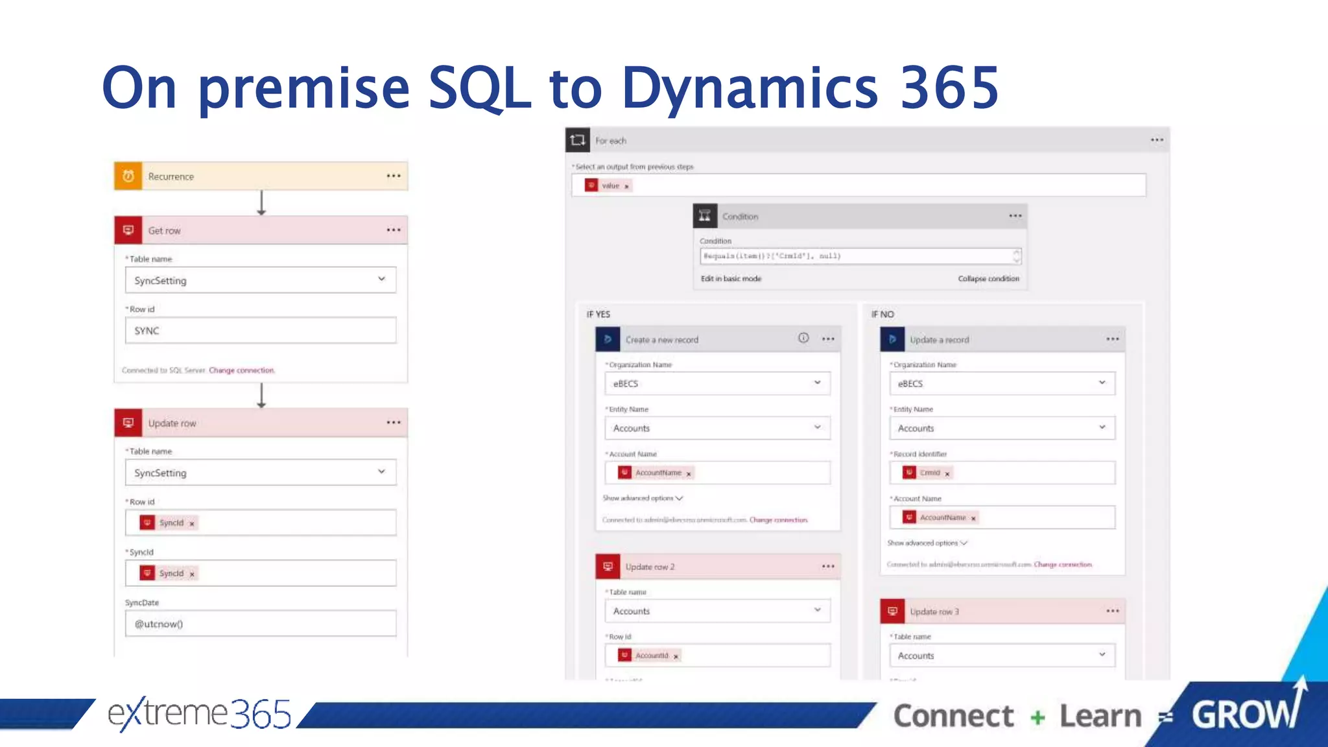Click the For each loop icon
This screenshot has height=747, width=1328.
click(x=578, y=140)
